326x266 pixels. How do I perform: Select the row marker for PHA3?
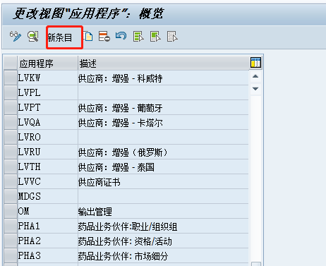(11, 255)
